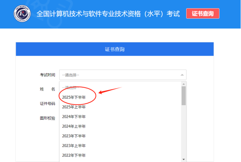Select 2022年下半年 option
Screen dimensions: 241x162
120,155
